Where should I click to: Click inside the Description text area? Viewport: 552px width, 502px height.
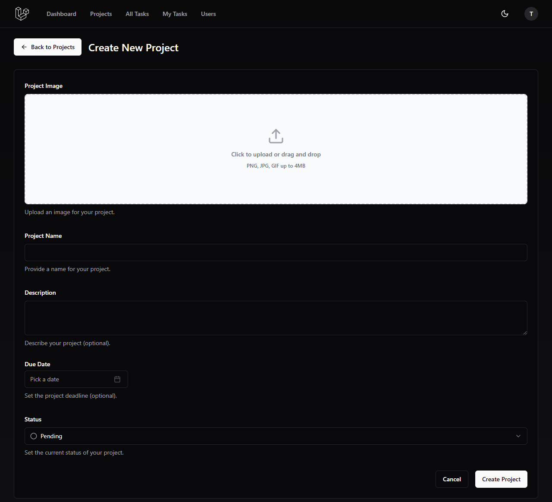click(x=276, y=318)
